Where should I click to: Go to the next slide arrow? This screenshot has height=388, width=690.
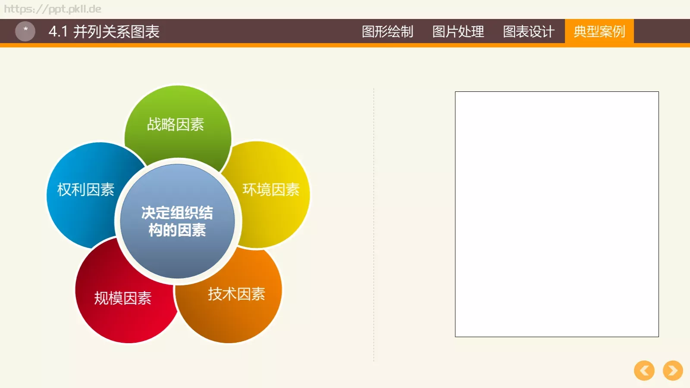673,370
